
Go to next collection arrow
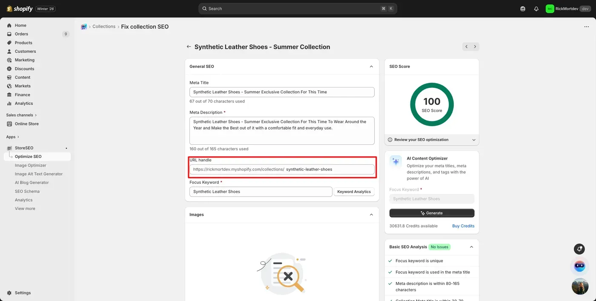pos(475,47)
